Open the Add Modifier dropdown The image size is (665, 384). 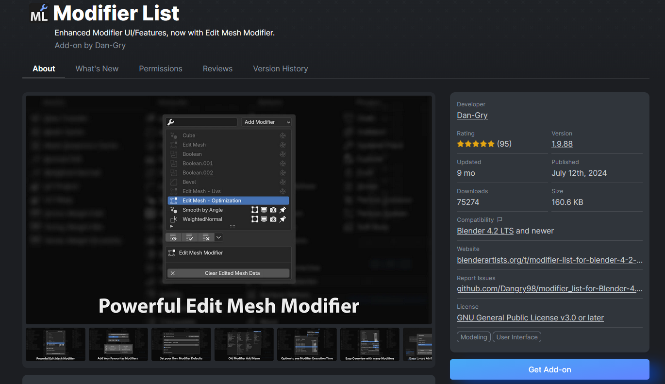(x=267, y=122)
